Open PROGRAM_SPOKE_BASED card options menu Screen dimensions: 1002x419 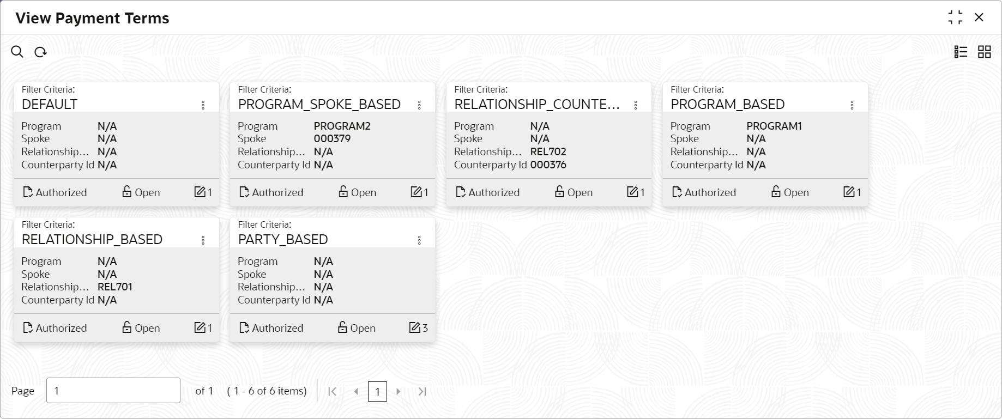point(419,105)
